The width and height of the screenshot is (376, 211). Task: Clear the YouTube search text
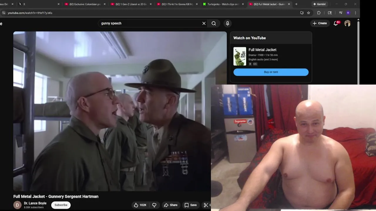204,23
